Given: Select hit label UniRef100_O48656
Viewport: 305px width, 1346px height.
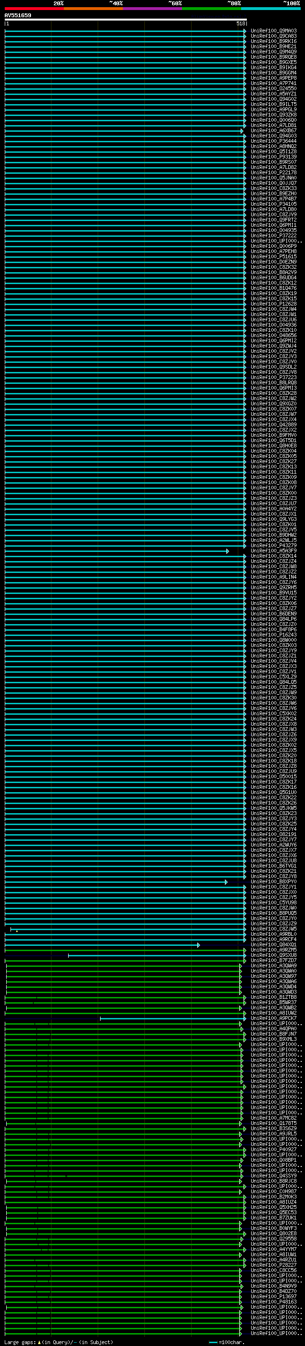Looking at the screenshot, I should click(x=274, y=336).
